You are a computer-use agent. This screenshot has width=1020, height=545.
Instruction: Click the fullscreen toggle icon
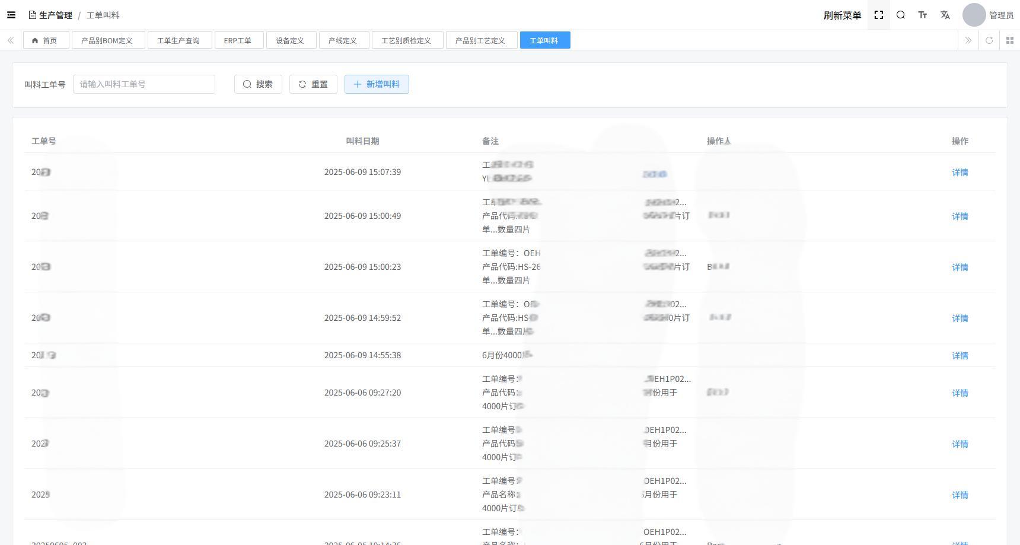[879, 15]
